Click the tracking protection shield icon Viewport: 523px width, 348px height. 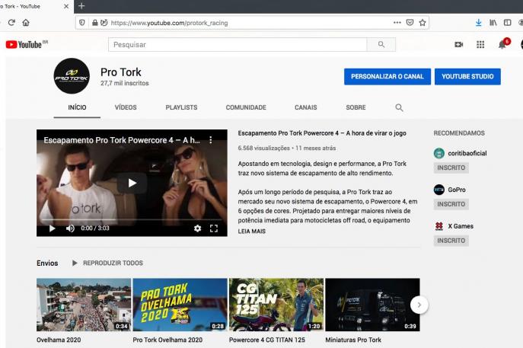(x=82, y=23)
